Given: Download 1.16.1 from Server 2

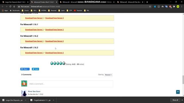Looking at the screenshot, I should [54, 30].
